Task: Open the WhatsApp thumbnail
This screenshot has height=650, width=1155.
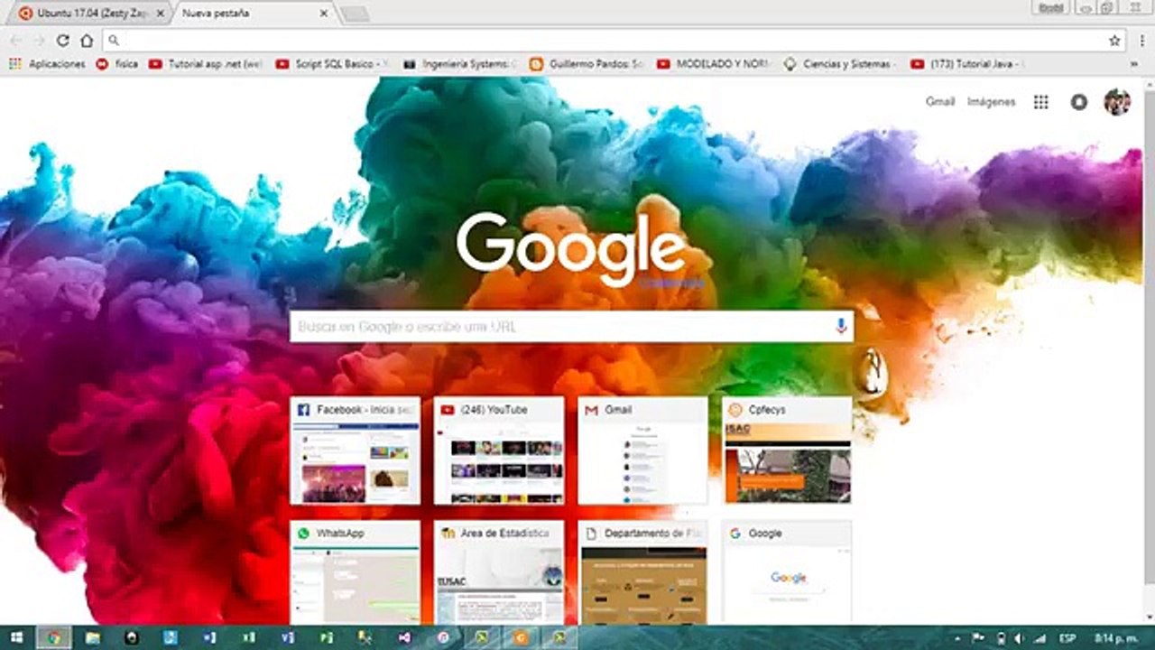Action: pyautogui.click(x=355, y=572)
